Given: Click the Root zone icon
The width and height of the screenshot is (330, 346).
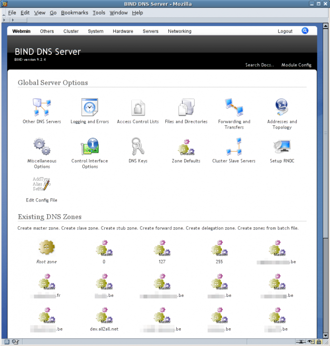Looking at the screenshot, I should pos(46,247).
